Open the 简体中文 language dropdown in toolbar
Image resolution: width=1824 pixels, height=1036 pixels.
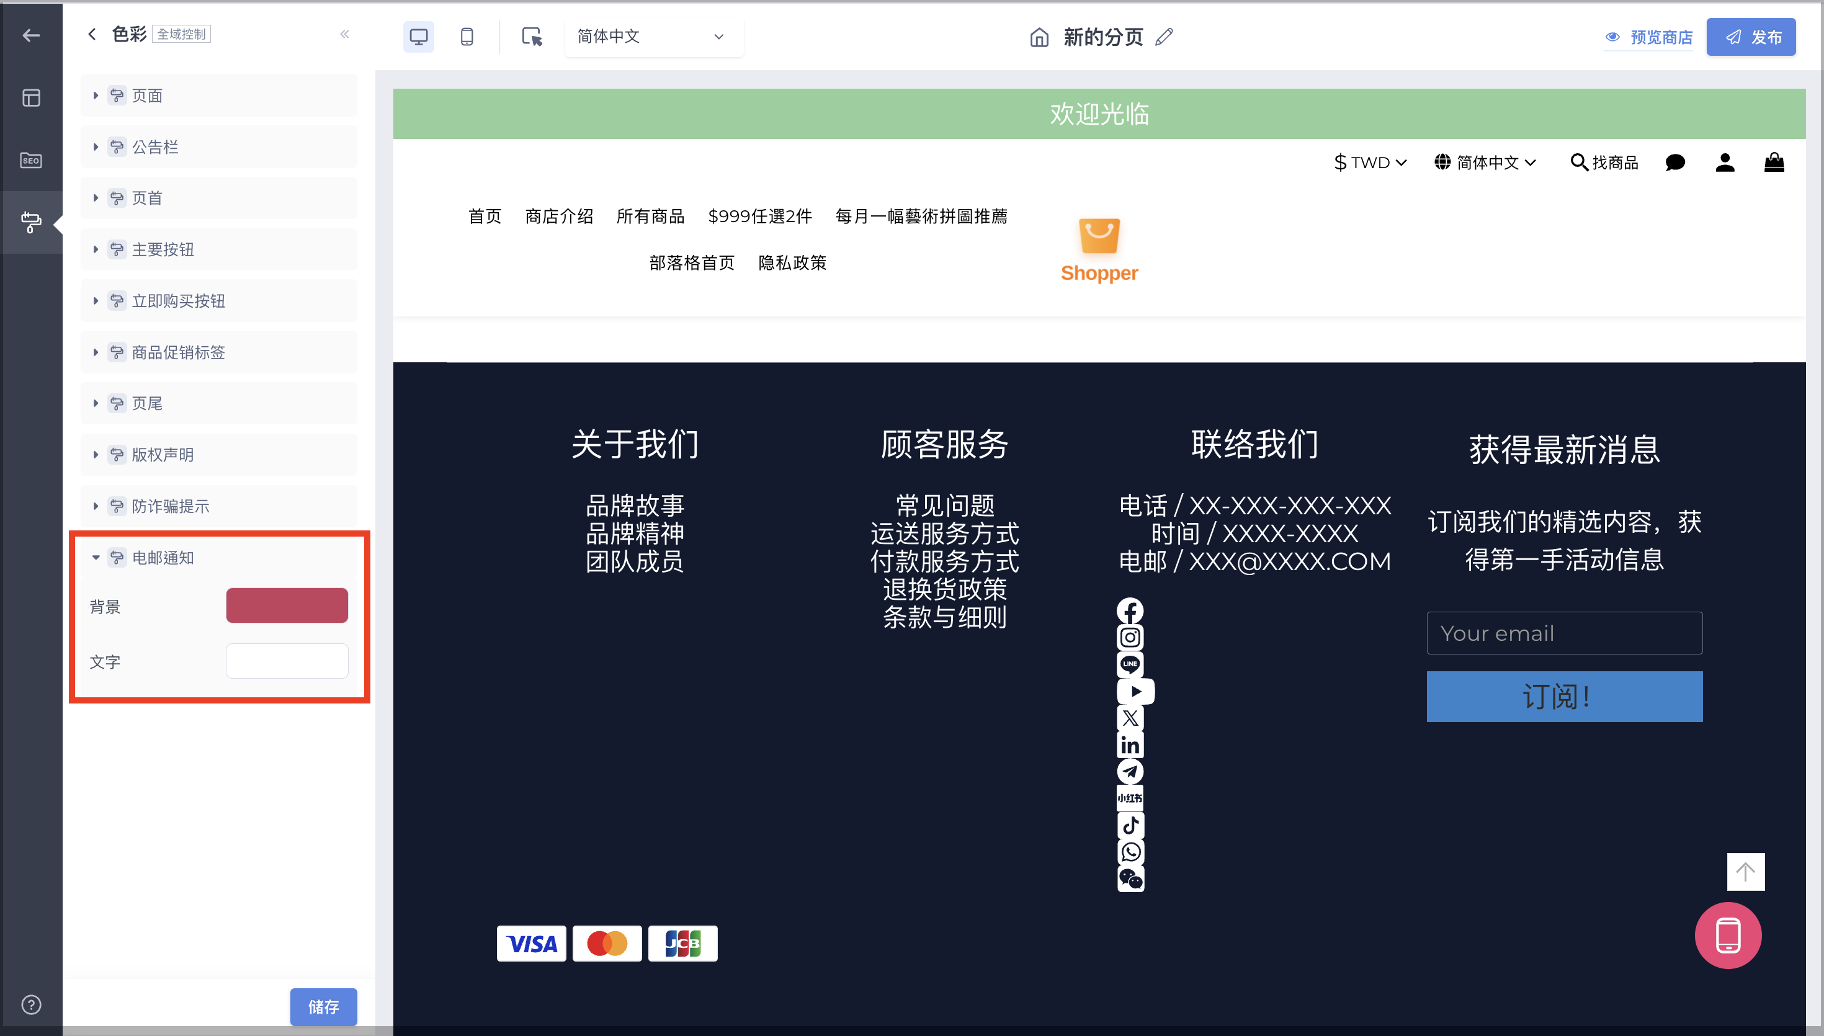(x=654, y=36)
